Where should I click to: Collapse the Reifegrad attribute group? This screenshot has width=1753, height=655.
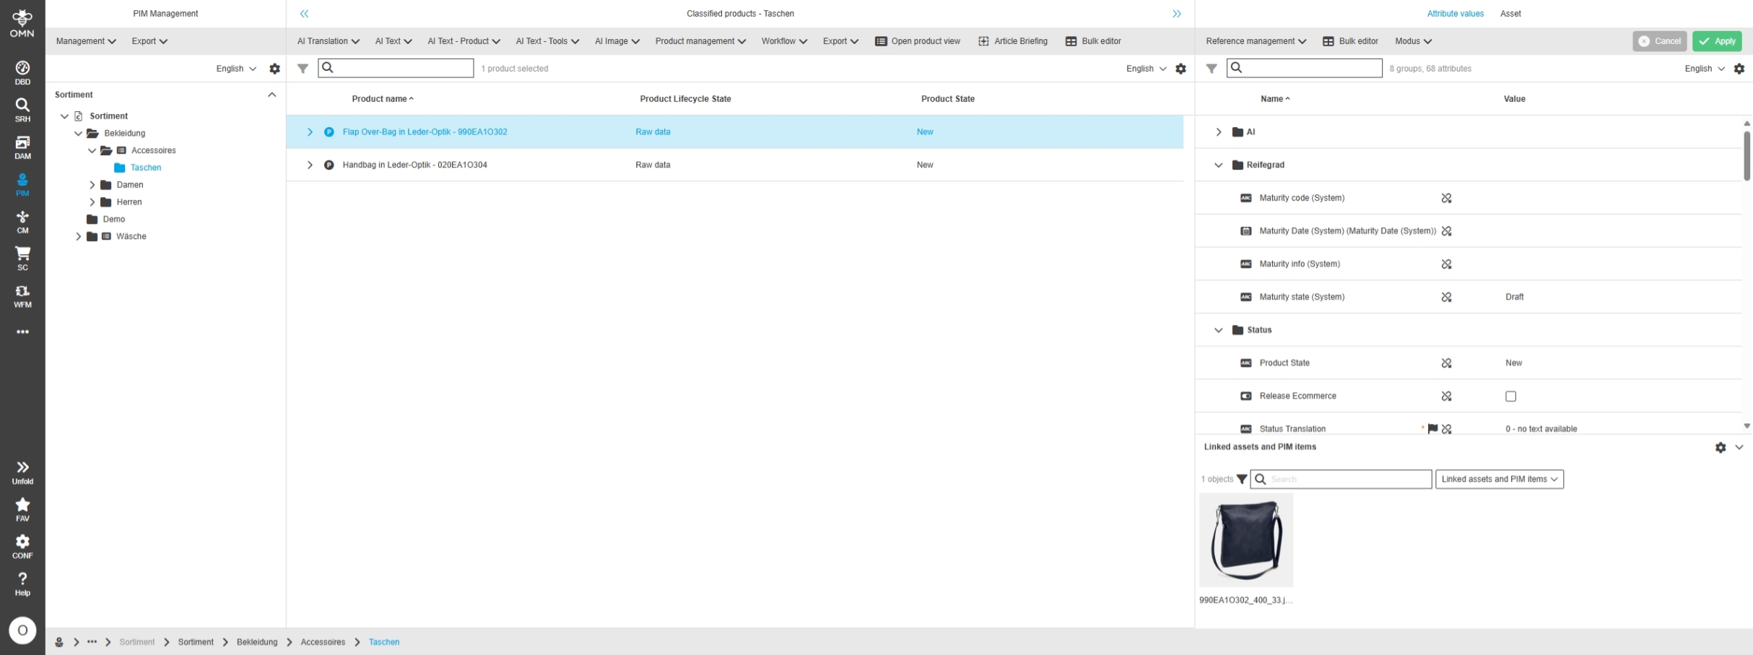[1219, 165]
